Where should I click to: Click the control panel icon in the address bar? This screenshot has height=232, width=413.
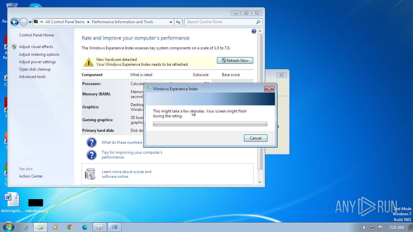tap(36, 22)
